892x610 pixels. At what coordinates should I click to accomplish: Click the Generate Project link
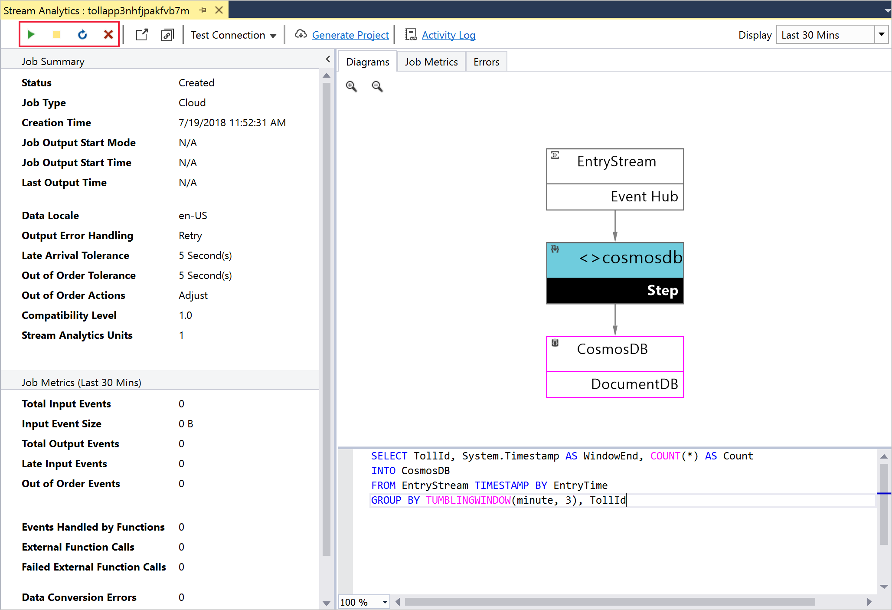click(x=350, y=35)
